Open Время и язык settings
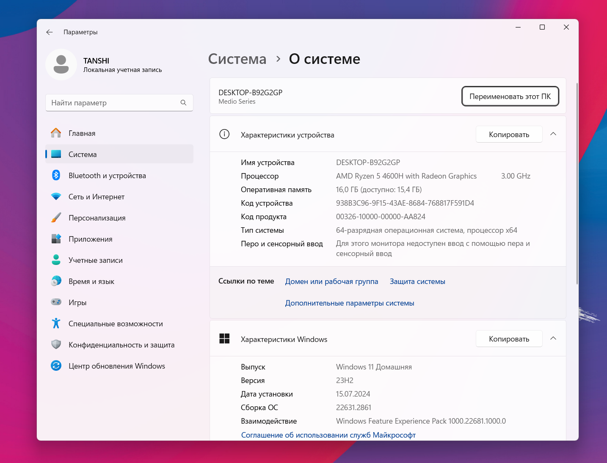The width and height of the screenshot is (607, 463). click(119, 281)
